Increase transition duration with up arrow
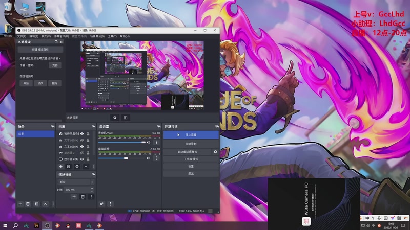410x230 pixels. [x=92, y=188]
